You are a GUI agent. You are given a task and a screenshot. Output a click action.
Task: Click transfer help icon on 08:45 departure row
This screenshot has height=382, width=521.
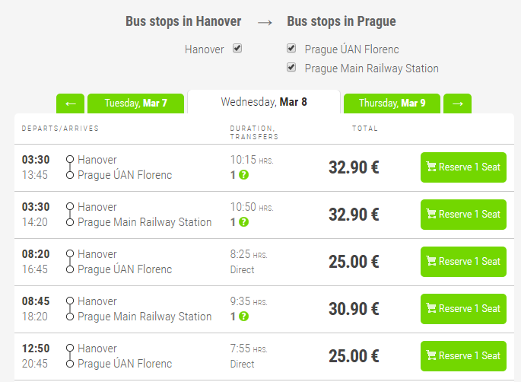[x=243, y=317]
